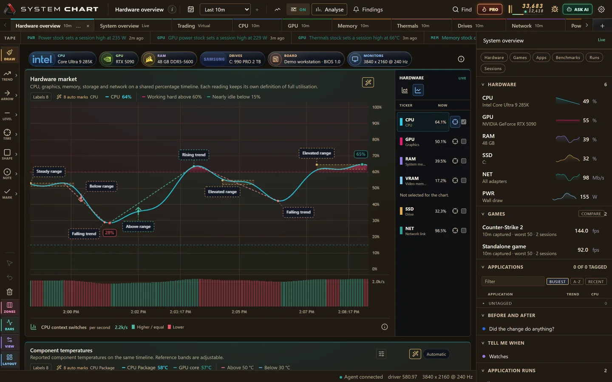Image resolution: width=612 pixels, height=382 pixels.
Task: Open the Drives tab
Action: pos(479,25)
